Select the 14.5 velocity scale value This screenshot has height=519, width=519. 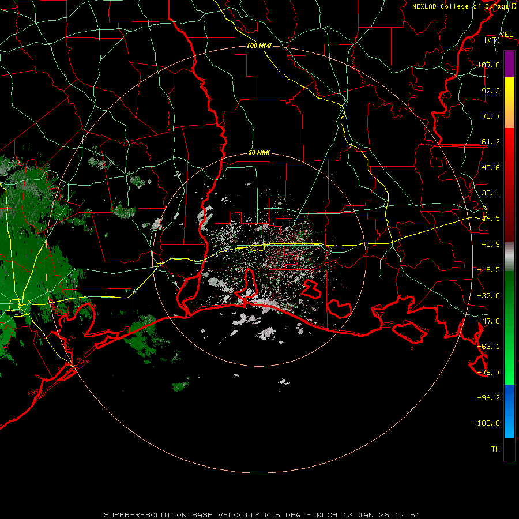491,219
